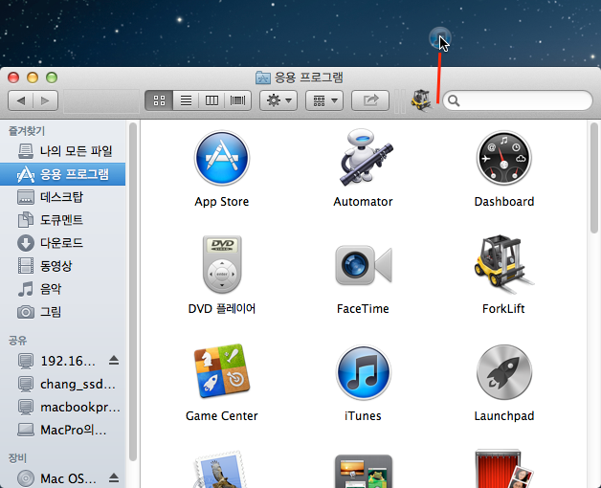Select the FaceTime camera icon
Image resolution: width=601 pixels, height=488 pixels.
363,265
